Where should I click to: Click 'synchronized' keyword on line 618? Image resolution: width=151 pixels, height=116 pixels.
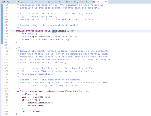point(34,31)
